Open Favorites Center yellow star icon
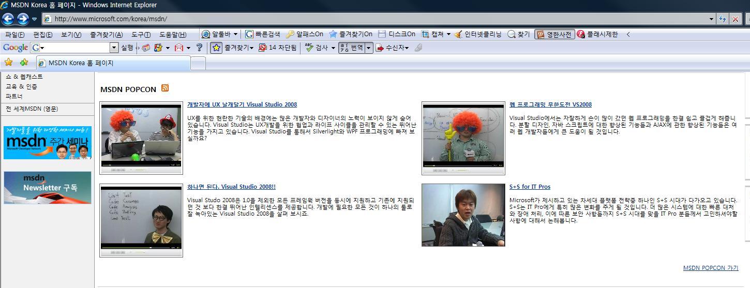The image size is (750, 288). coord(8,63)
